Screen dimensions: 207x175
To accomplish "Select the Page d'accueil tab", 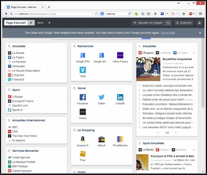I will point(16,23).
